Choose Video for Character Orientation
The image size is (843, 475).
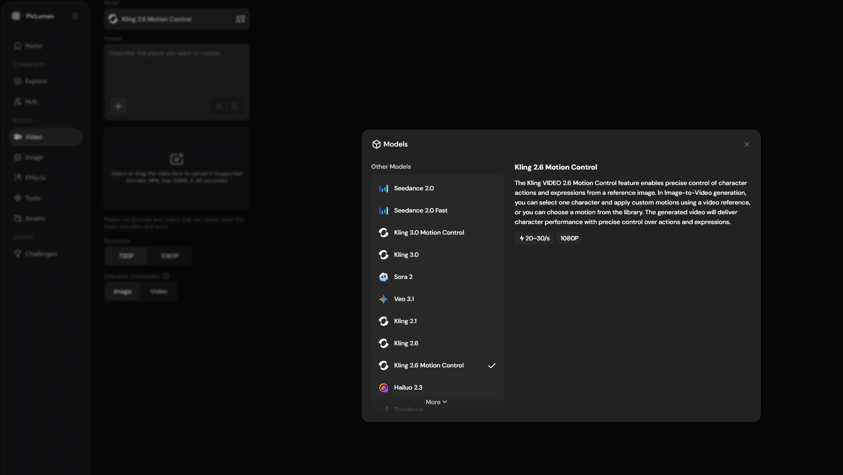[159, 292]
